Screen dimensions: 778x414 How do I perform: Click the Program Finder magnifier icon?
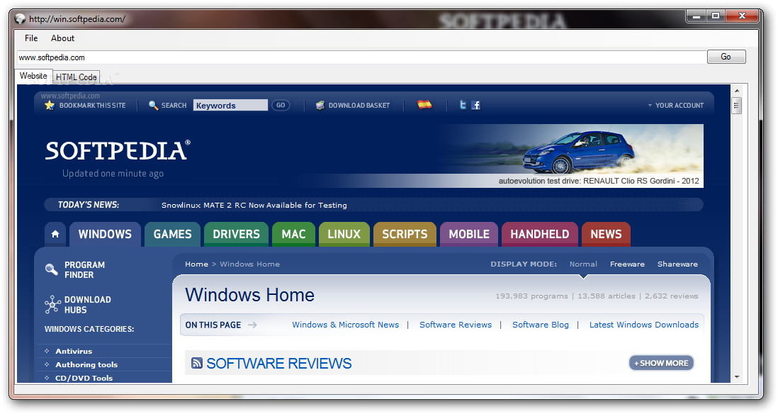pyautogui.click(x=52, y=269)
